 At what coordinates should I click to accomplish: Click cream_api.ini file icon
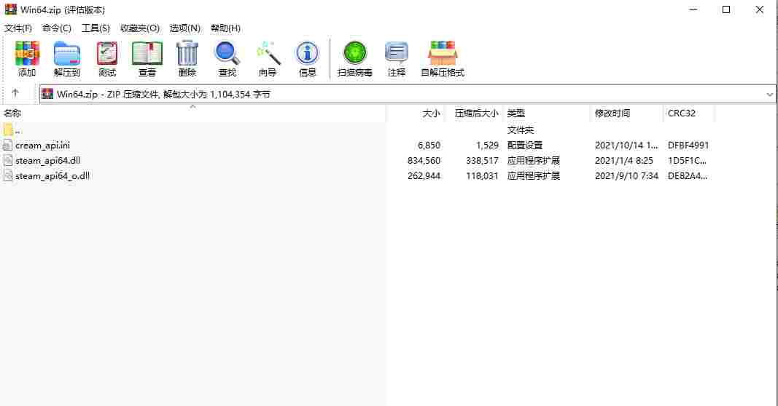tap(7, 145)
